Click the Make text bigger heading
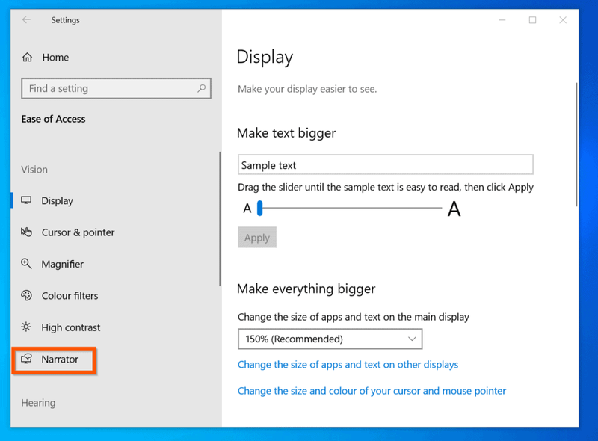This screenshot has width=598, height=441. [286, 133]
